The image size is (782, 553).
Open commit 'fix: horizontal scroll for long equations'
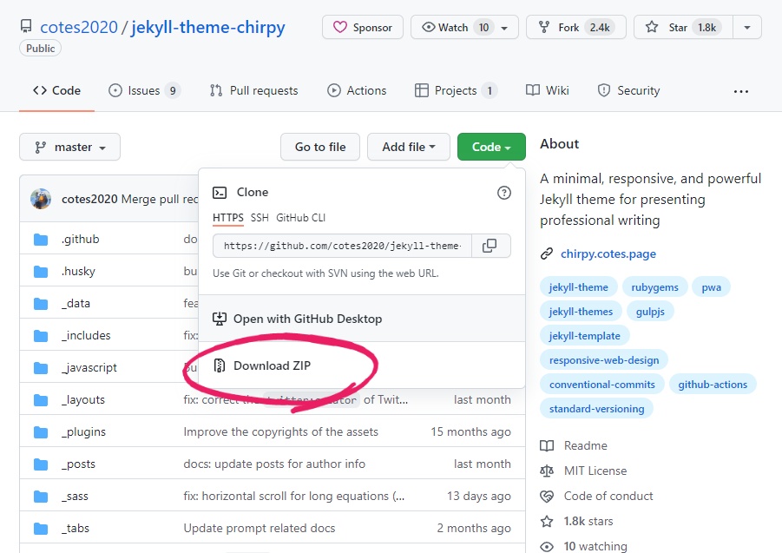pyautogui.click(x=294, y=497)
